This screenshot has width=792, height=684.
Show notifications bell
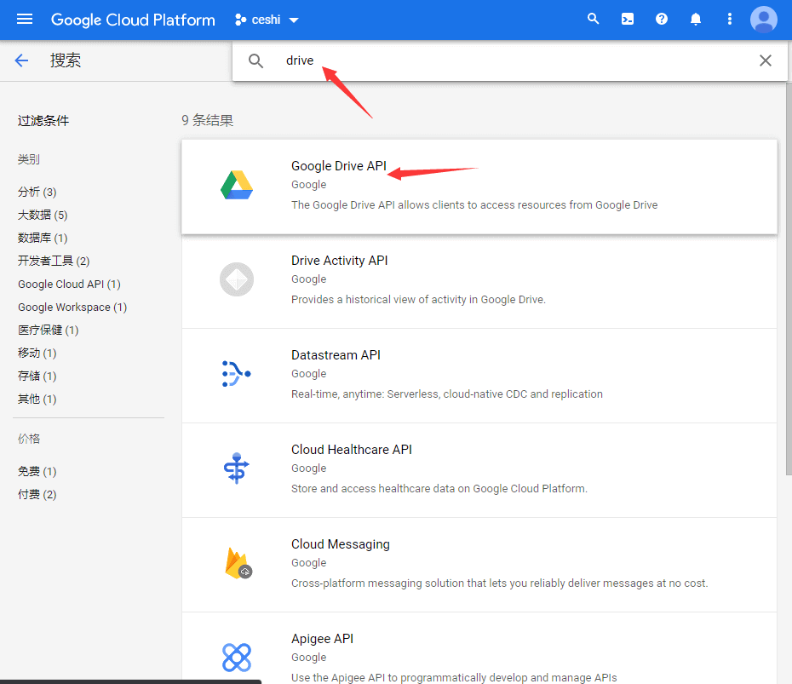[x=696, y=20]
